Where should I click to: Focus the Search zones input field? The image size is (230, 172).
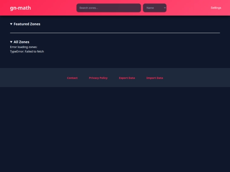tap(109, 8)
